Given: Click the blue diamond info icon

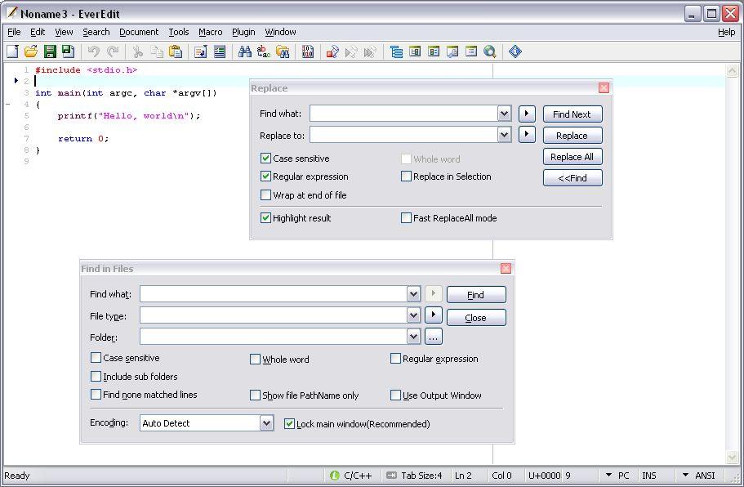Looking at the screenshot, I should [515, 51].
